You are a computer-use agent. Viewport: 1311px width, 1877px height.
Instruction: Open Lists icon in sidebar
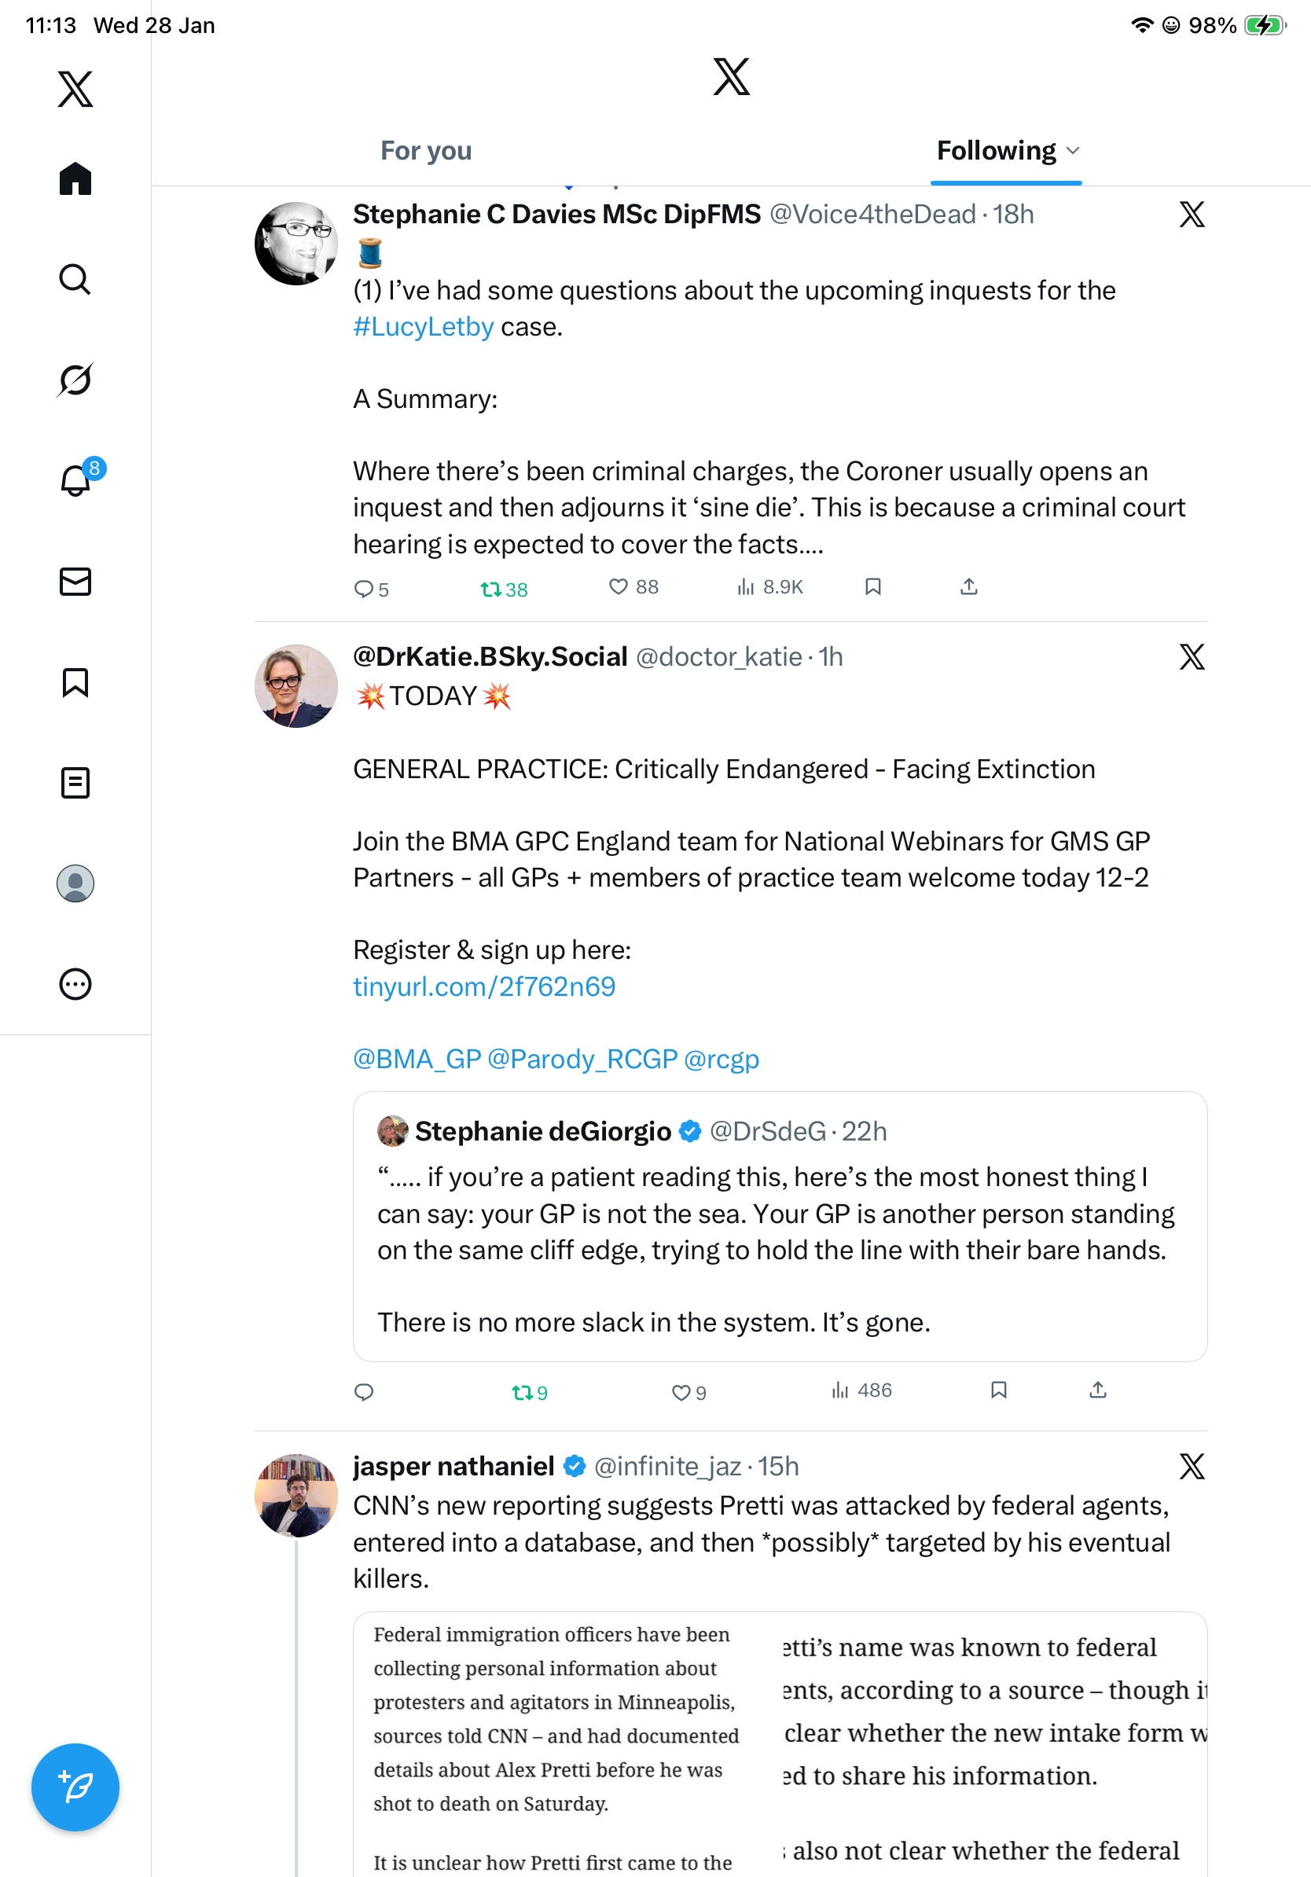point(75,782)
